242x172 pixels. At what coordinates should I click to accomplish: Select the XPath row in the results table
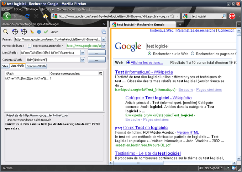[x=54, y=78]
